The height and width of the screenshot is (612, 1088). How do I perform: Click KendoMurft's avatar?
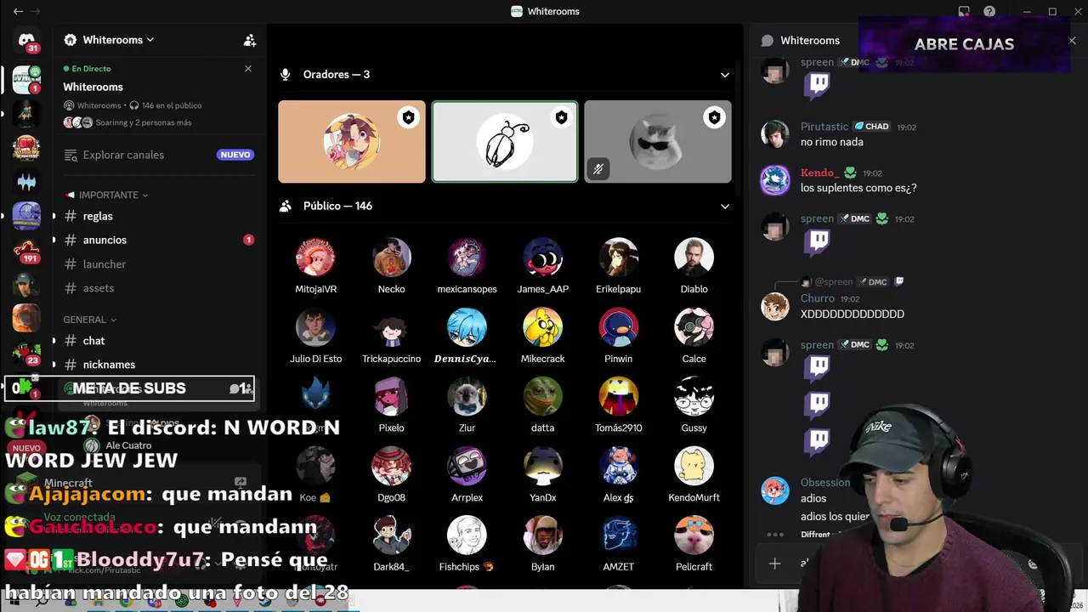694,467
